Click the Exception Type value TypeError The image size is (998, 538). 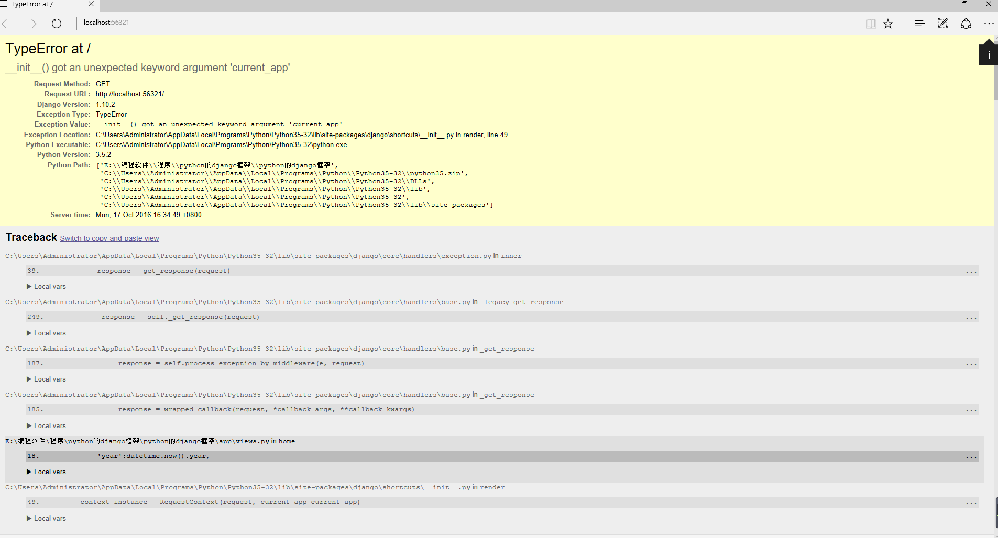point(111,115)
